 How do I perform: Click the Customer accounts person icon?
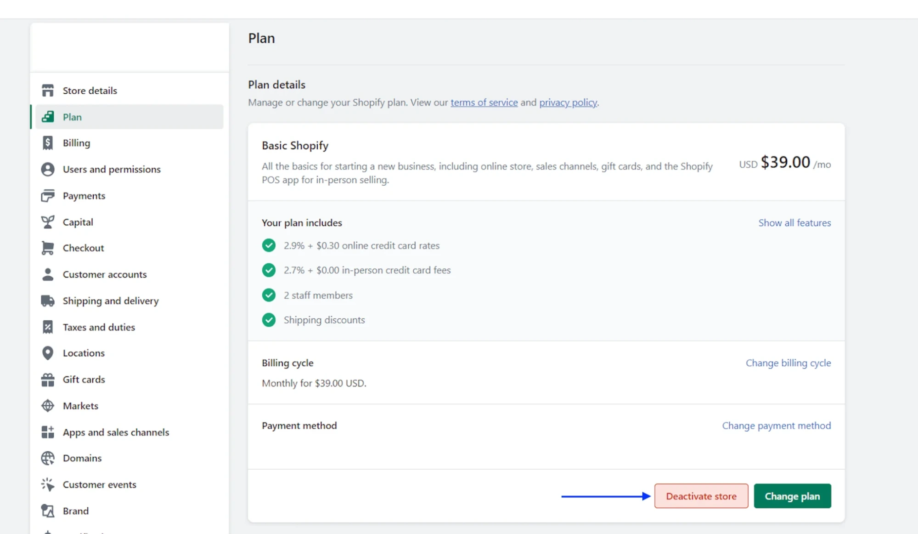tap(48, 274)
